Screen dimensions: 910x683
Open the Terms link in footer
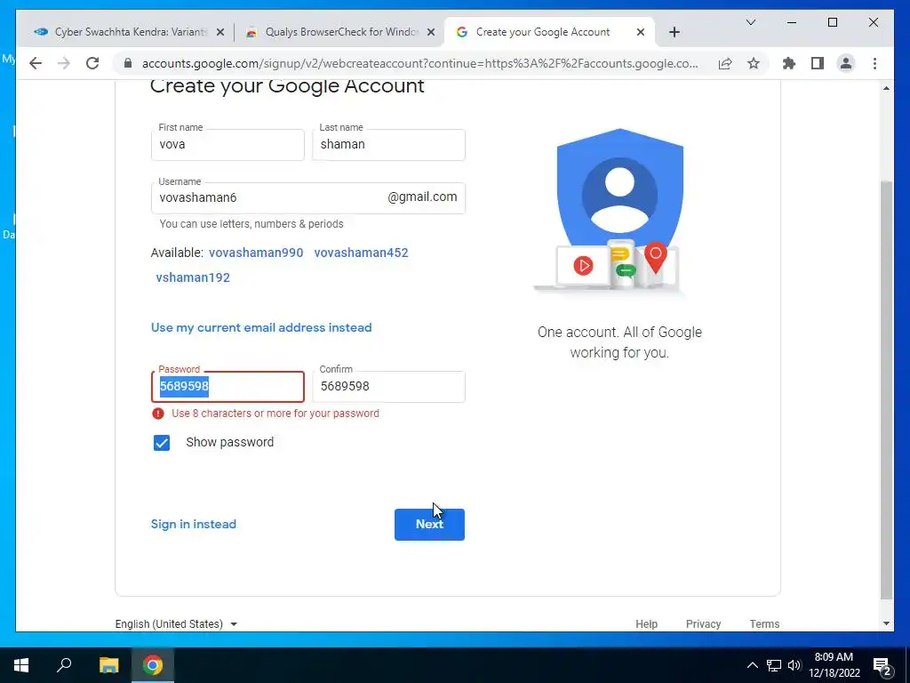click(764, 623)
